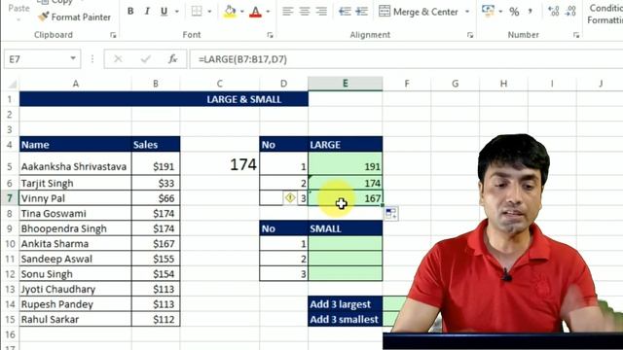Click the LARGE & SMALL title cell
The width and height of the screenshot is (623, 350).
[x=164, y=99]
